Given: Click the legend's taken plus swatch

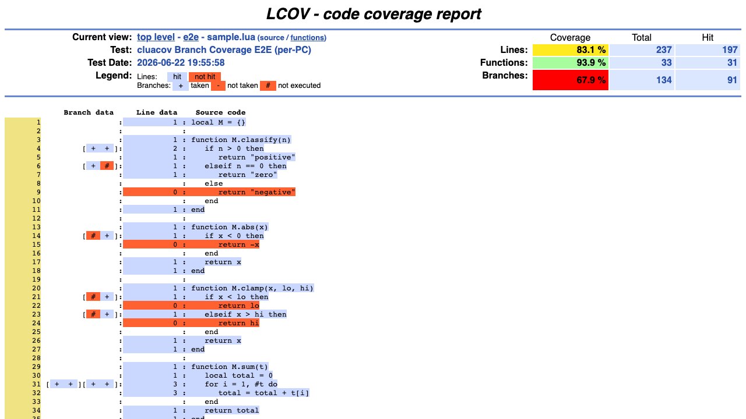Looking at the screenshot, I should 180,86.
